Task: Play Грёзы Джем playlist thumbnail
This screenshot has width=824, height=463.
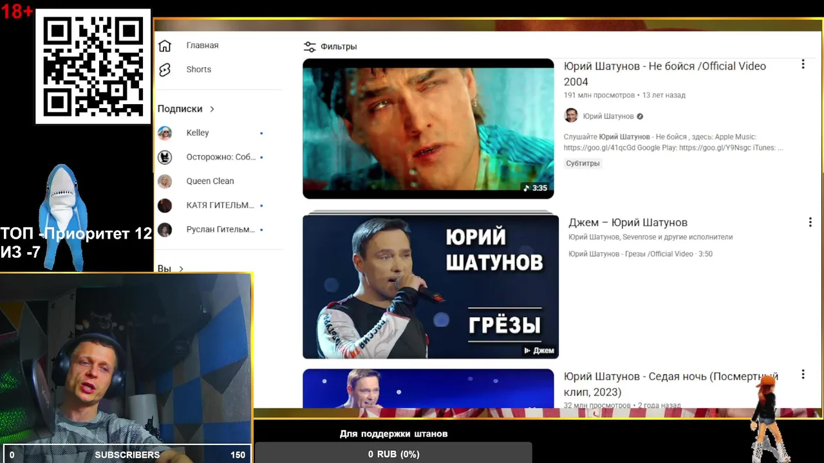Action: pos(431,286)
